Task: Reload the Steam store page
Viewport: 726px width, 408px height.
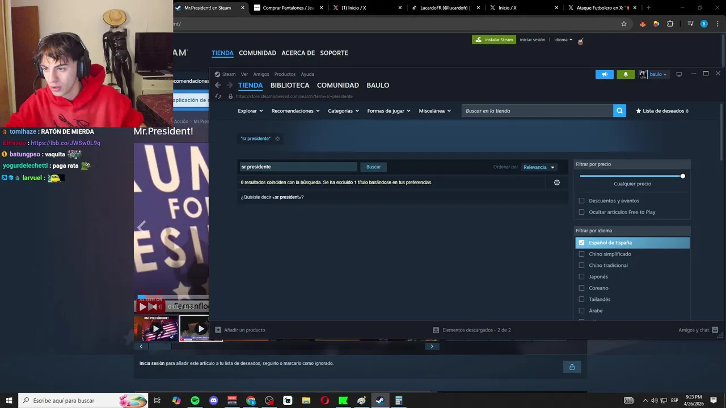Action: [x=218, y=96]
